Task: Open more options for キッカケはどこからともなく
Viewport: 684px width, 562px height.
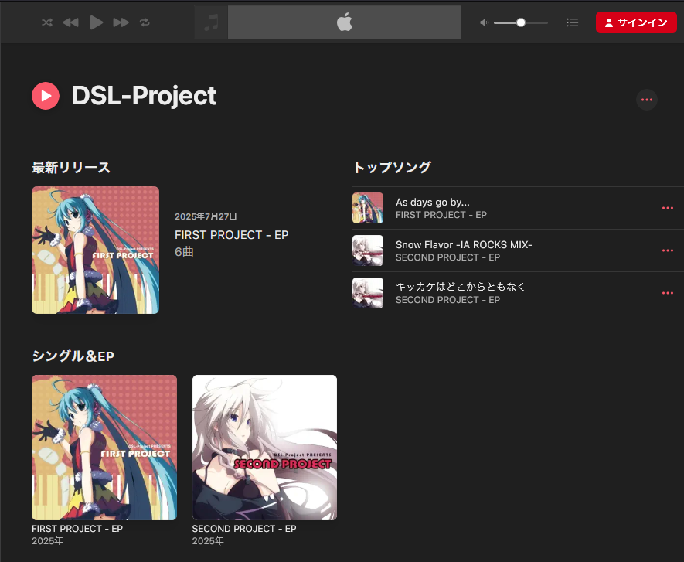Action: 668,293
